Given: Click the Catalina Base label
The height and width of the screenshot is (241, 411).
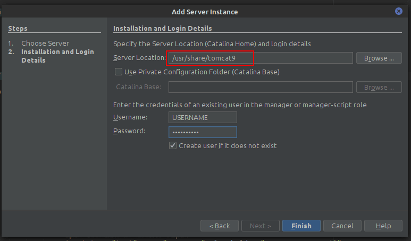Looking at the screenshot, I should click(138, 87).
